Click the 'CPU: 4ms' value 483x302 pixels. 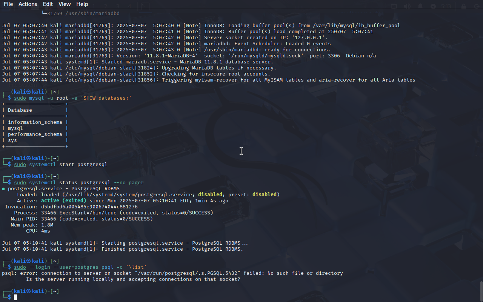click(46, 231)
